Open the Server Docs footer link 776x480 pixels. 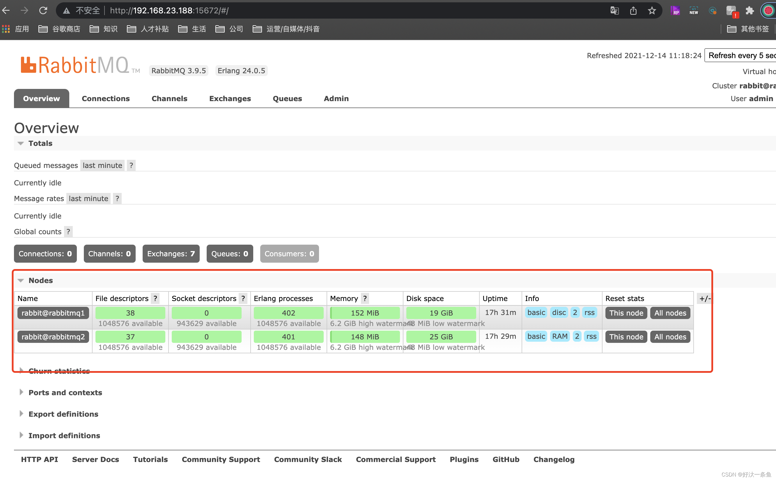(95, 459)
